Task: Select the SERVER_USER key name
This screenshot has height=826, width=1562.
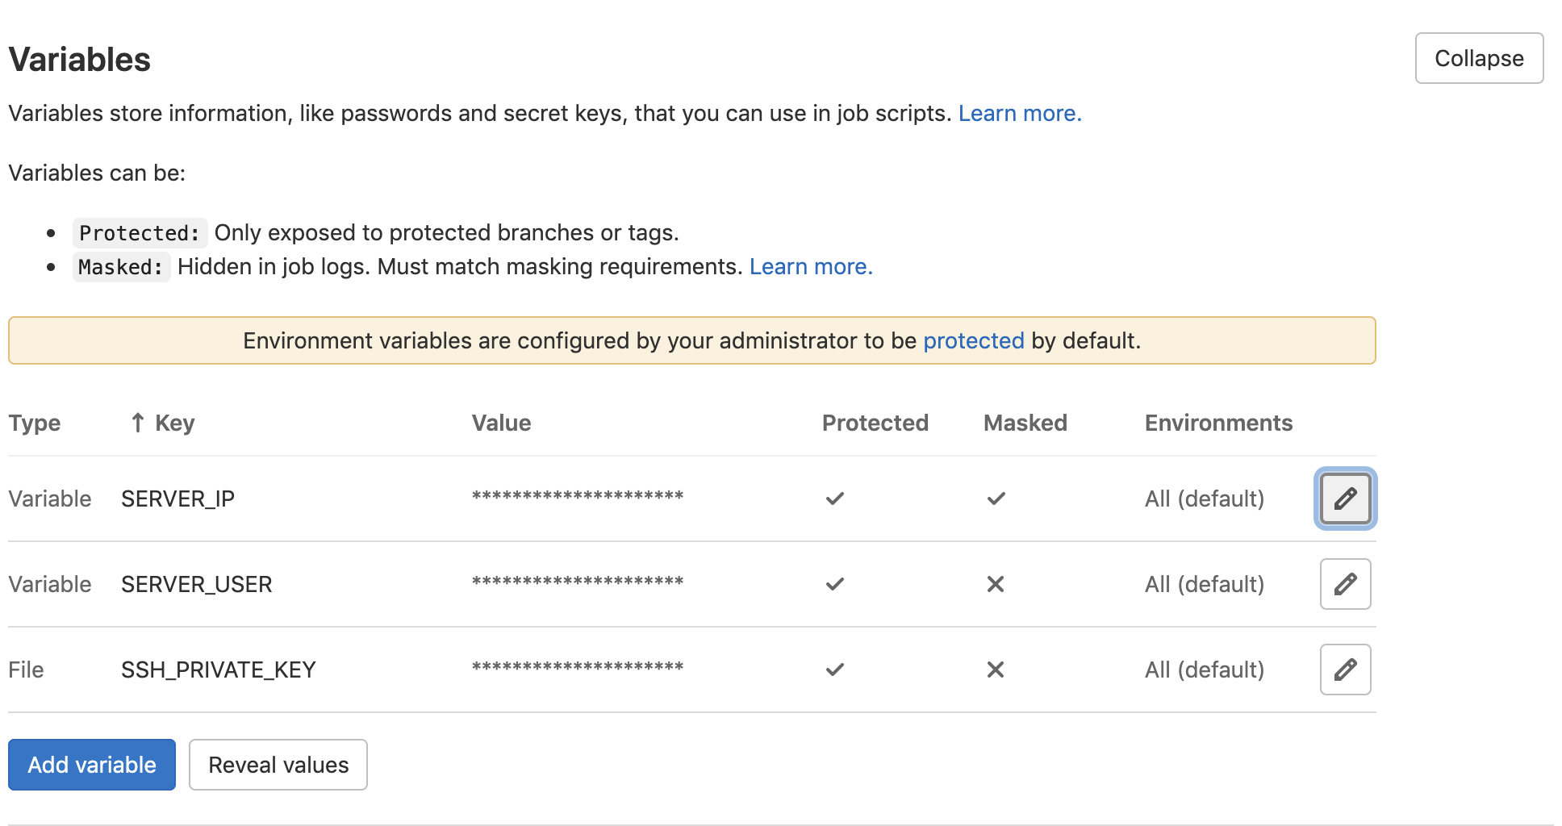Action: click(197, 584)
